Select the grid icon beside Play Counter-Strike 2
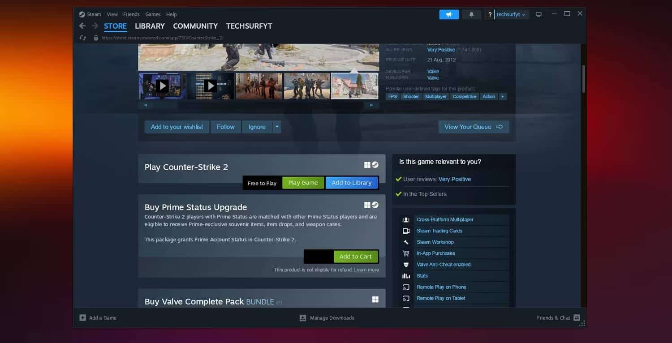 (367, 164)
